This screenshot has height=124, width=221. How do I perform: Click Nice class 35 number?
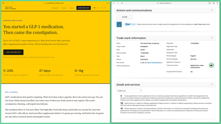click(122, 103)
